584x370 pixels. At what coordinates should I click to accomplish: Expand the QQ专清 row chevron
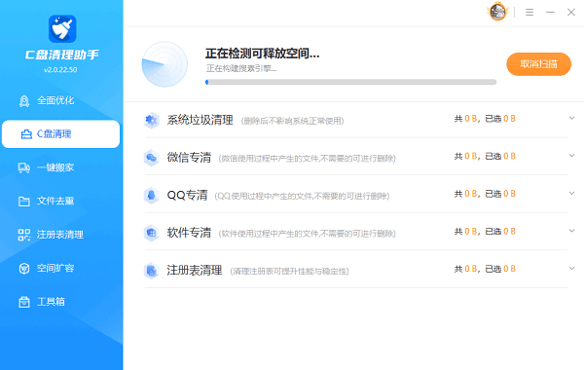571,194
